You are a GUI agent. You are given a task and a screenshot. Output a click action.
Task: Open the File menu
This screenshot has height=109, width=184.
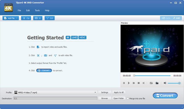click(x=19, y=10)
